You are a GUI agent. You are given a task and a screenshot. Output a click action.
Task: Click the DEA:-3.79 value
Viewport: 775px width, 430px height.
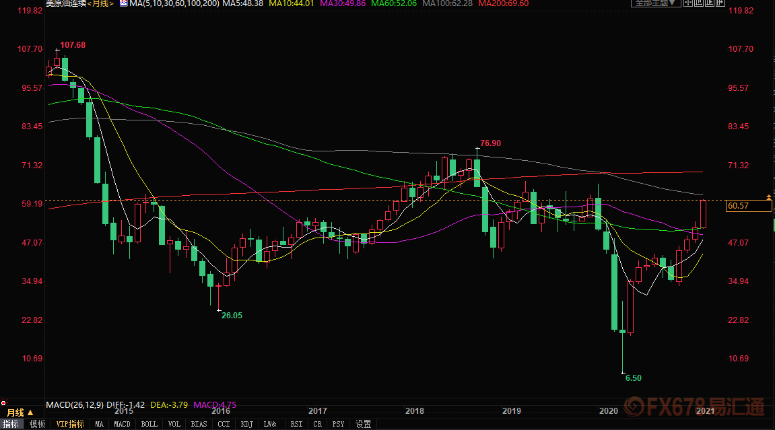click(x=169, y=405)
